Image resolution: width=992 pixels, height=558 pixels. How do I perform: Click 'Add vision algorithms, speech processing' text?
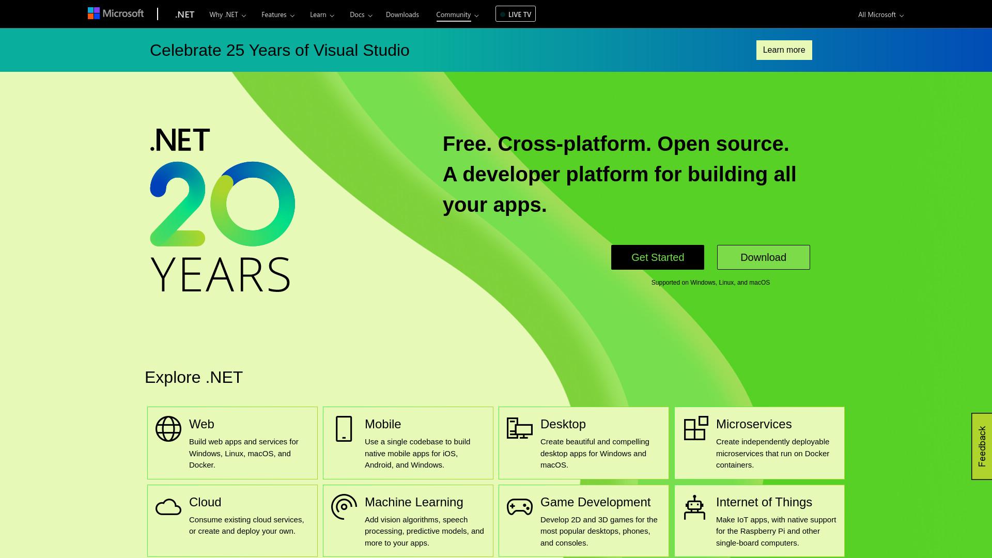pyautogui.click(x=424, y=531)
